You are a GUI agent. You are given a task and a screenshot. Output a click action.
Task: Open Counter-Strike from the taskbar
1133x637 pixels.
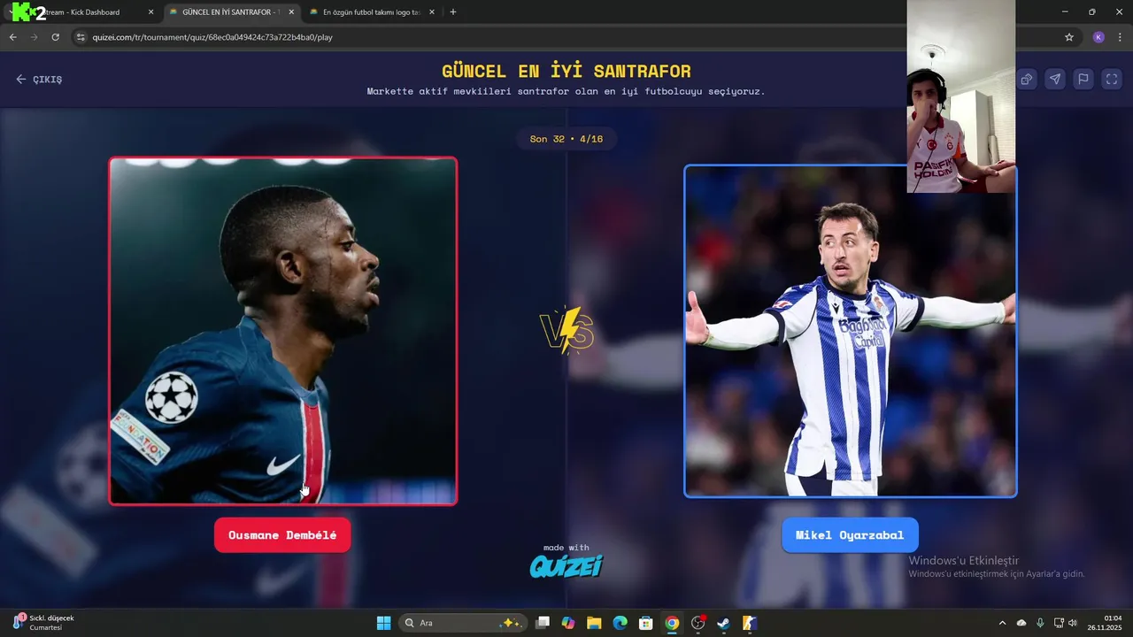[x=750, y=623]
